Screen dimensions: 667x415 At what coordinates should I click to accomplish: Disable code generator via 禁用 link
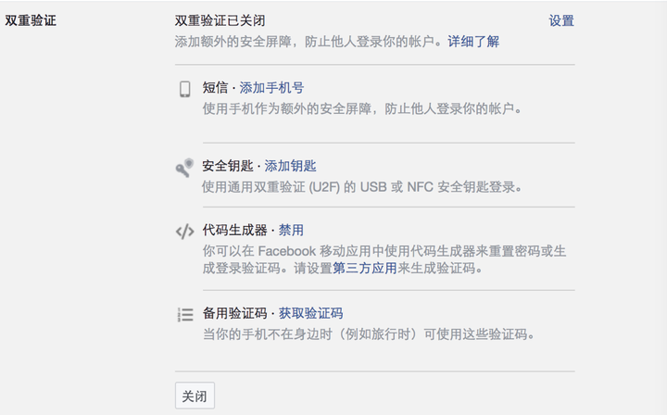coord(291,230)
